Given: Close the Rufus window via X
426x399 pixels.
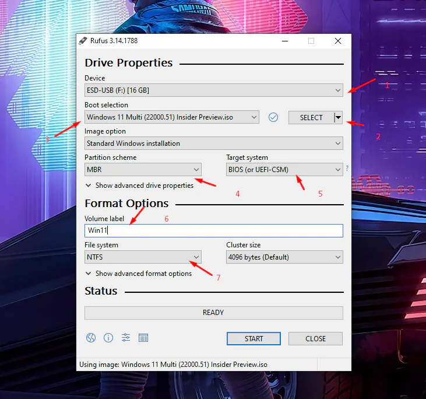Looking at the screenshot, I should click(x=338, y=41).
